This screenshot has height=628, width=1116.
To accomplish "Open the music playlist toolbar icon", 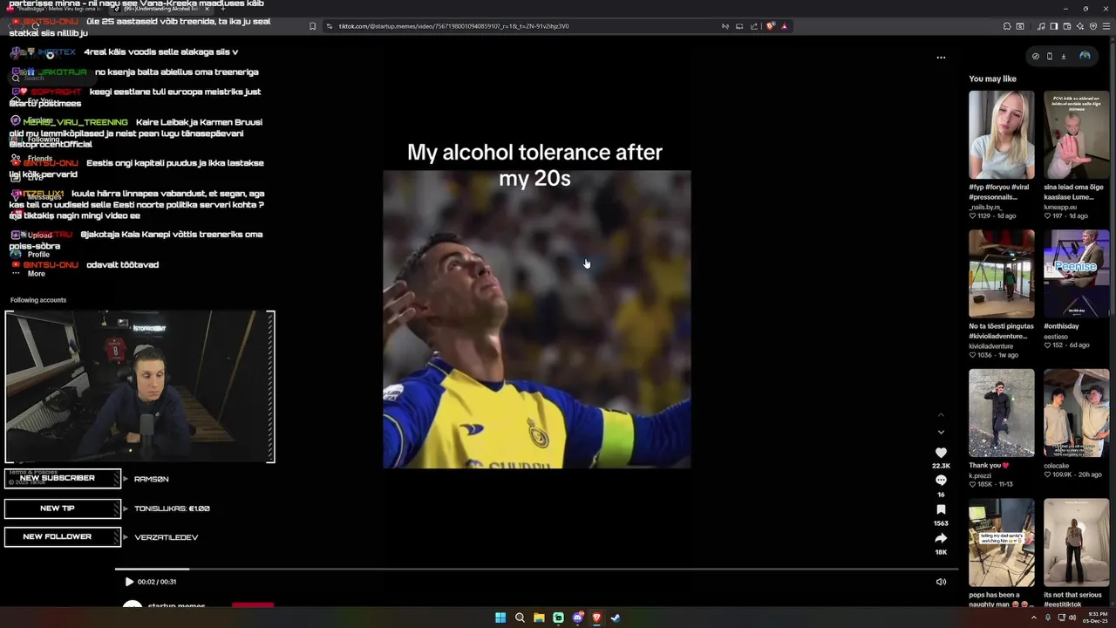I will pos(1041,26).
